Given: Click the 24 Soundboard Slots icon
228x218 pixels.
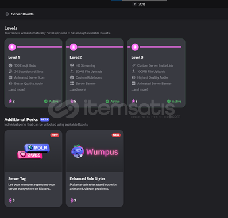Looking at the screenshot, I should [10, 72].
